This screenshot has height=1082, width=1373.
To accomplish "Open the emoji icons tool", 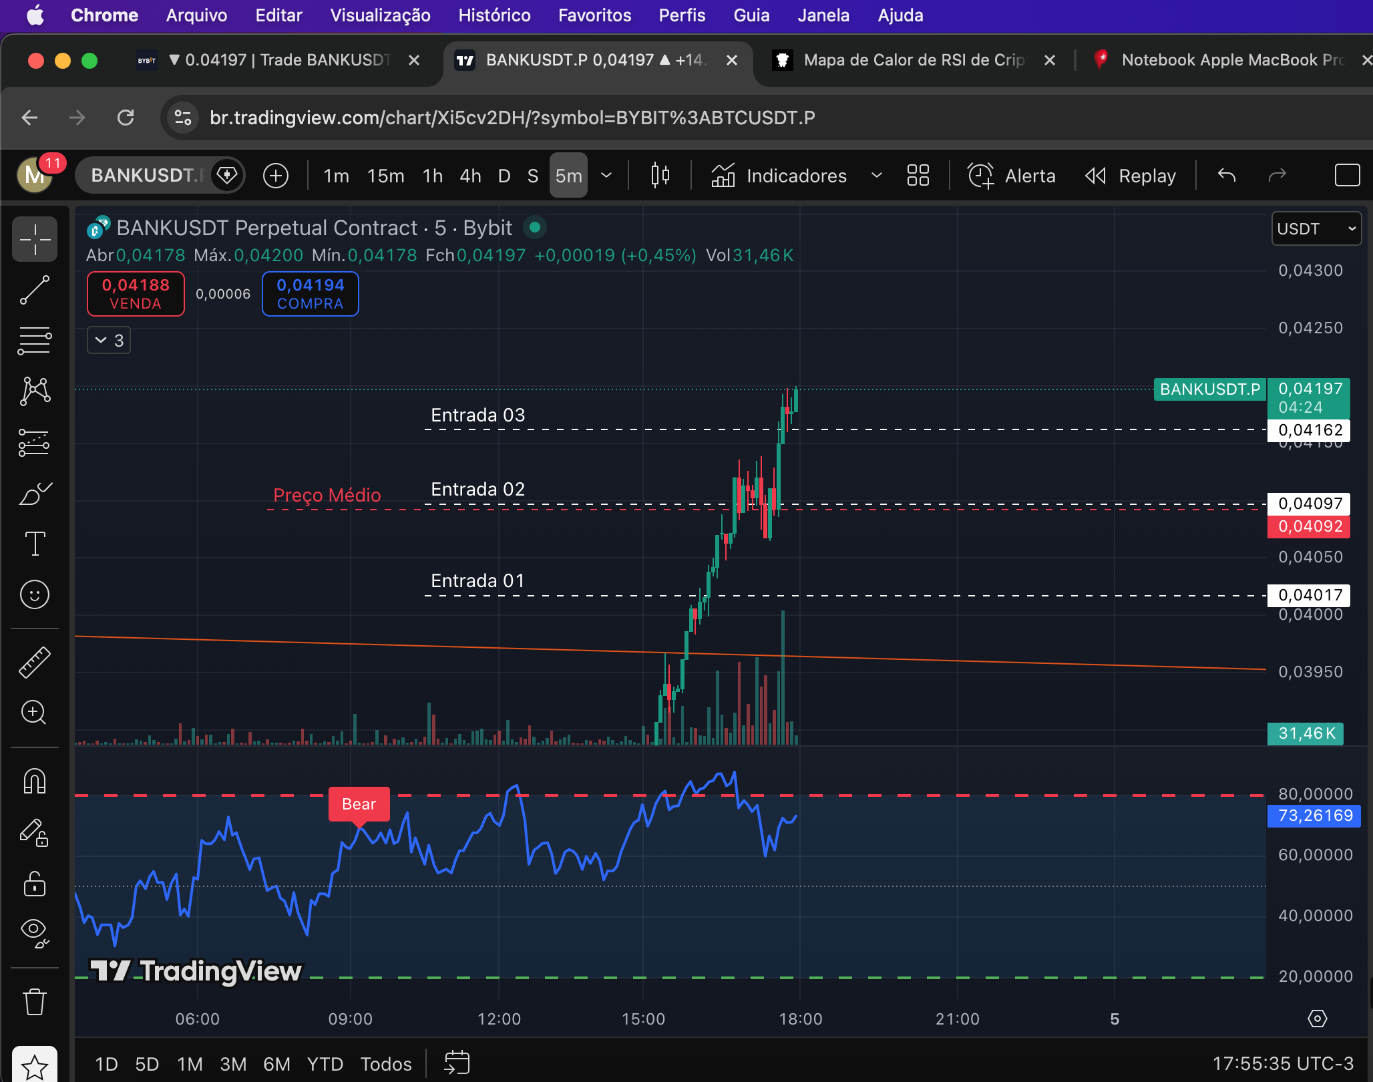I will coord(35,594).
